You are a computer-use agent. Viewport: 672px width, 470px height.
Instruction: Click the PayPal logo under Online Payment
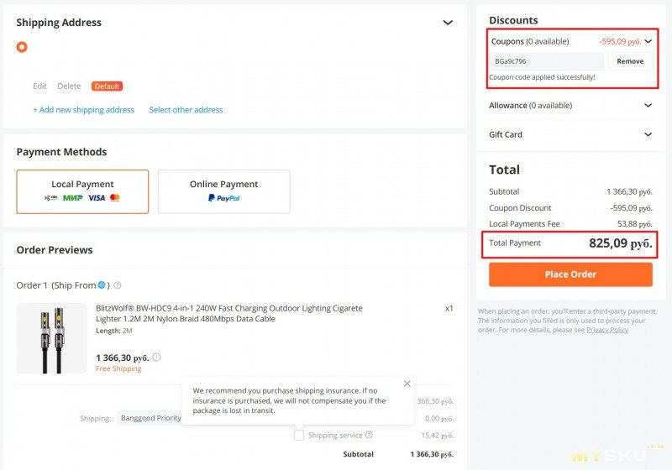(x=223, y=198)
